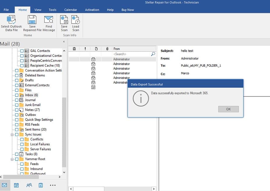The width and height of the screenshot is (270, 191).
Task: Check the Inbox (6) checkbox
Action: click(x=17, y=95)
